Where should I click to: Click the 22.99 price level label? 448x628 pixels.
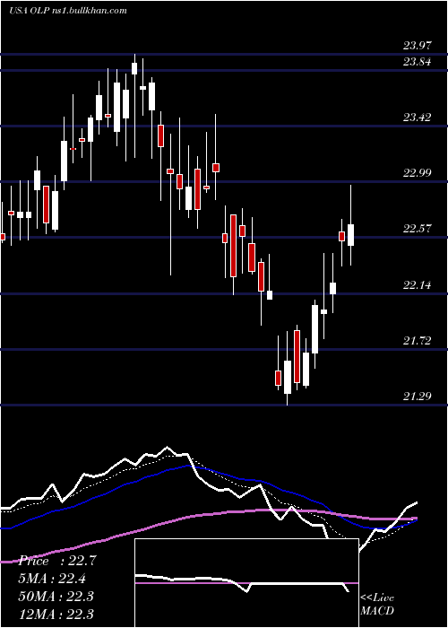pyautogui.click(x=417, y=172)
